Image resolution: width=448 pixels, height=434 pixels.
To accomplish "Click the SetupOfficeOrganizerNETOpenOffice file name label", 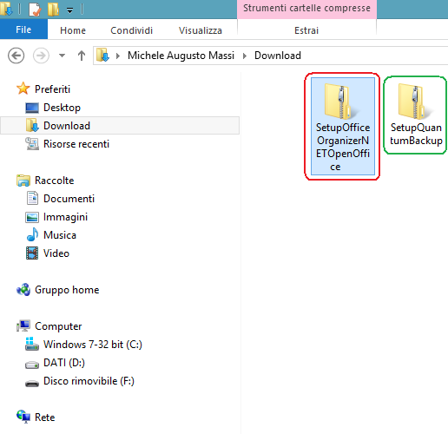I will click(x=343, y=147).
